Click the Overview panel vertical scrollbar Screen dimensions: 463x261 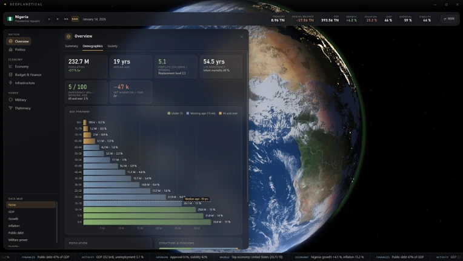pos(247,127)
